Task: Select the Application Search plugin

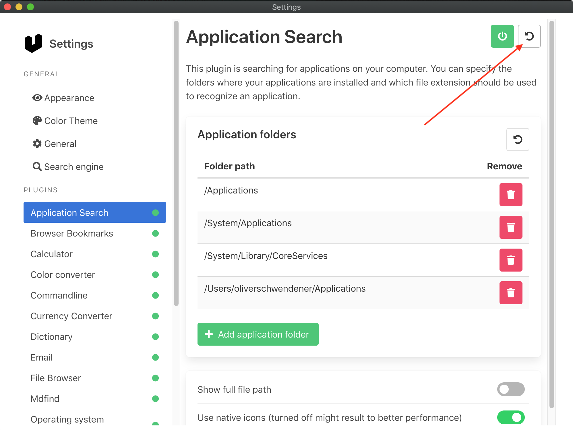Action: pyautogui.click(x=95, y=212)
